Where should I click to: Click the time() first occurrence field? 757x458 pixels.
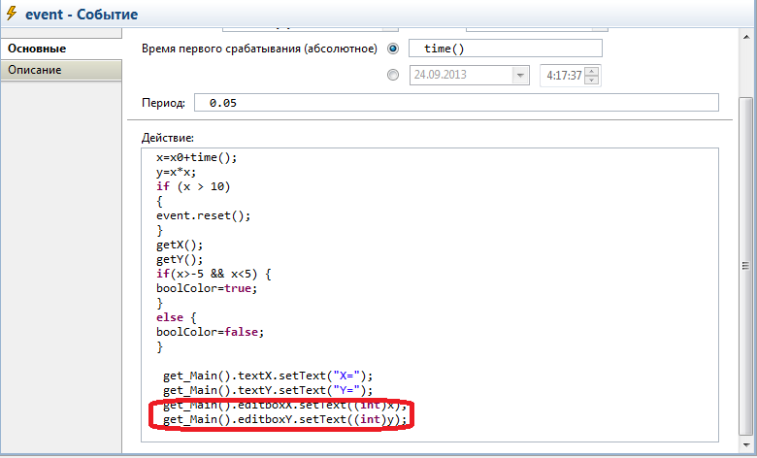point(506,49)
